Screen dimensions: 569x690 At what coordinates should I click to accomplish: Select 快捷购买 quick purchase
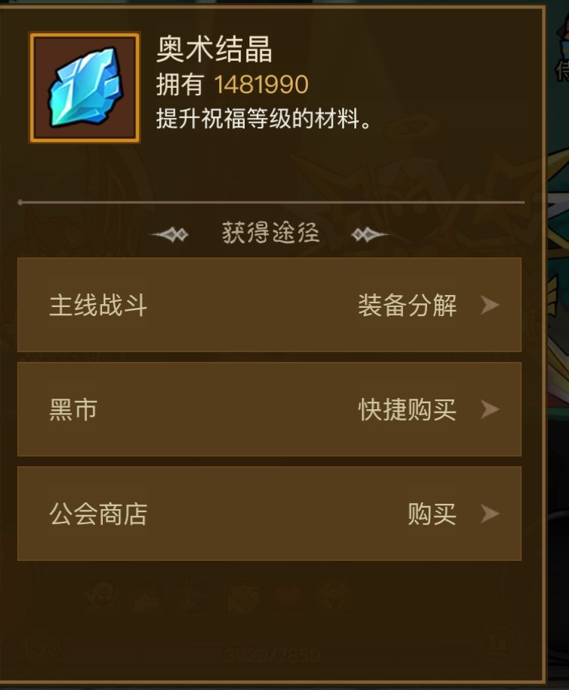click(407, 409)
